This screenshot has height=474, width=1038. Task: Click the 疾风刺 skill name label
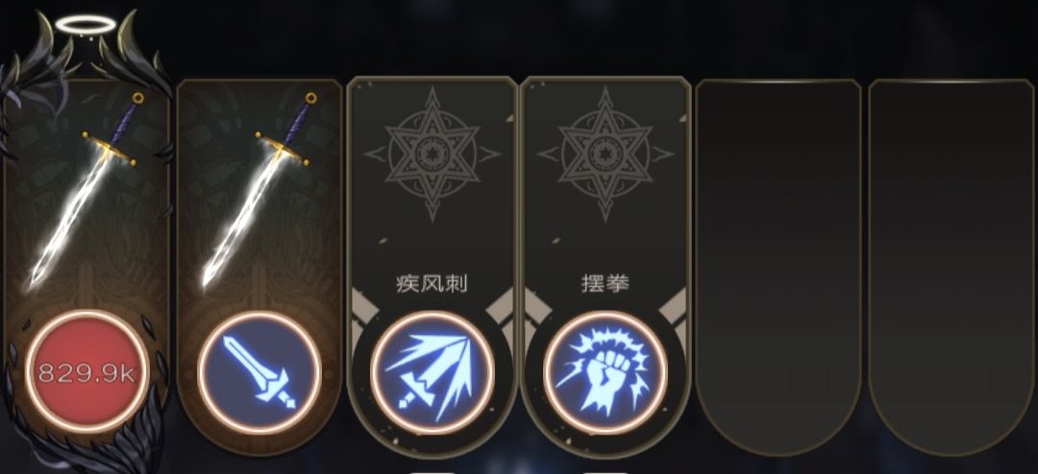click(x=432, y=284)
